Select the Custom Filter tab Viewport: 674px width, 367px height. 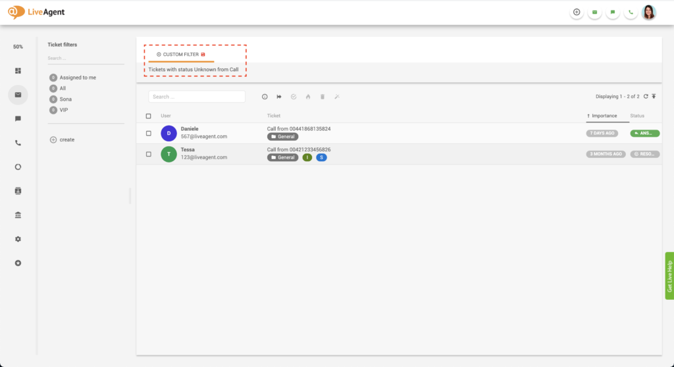click(181, 54)
